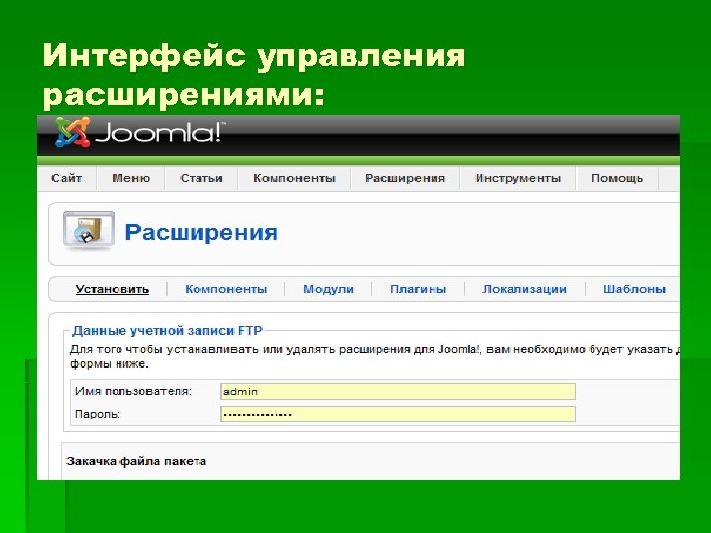Click the Расширения page heading

[x=201, y=233]
